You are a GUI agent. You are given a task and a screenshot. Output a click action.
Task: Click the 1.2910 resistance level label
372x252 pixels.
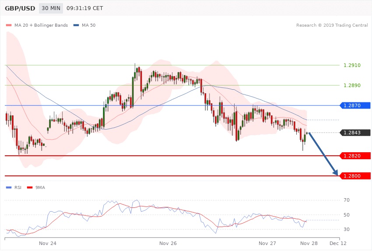tap(352, 65)
